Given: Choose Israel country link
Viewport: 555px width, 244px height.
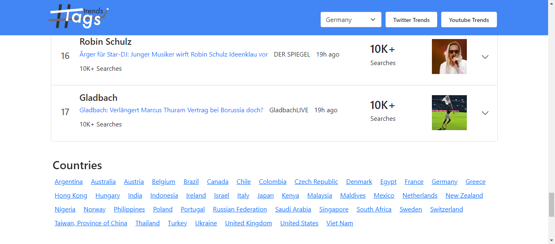Looking at the screenshot, I should (222, 196).
